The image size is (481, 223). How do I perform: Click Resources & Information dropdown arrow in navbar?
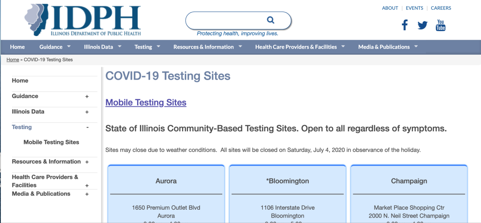(x=240, y=46)
